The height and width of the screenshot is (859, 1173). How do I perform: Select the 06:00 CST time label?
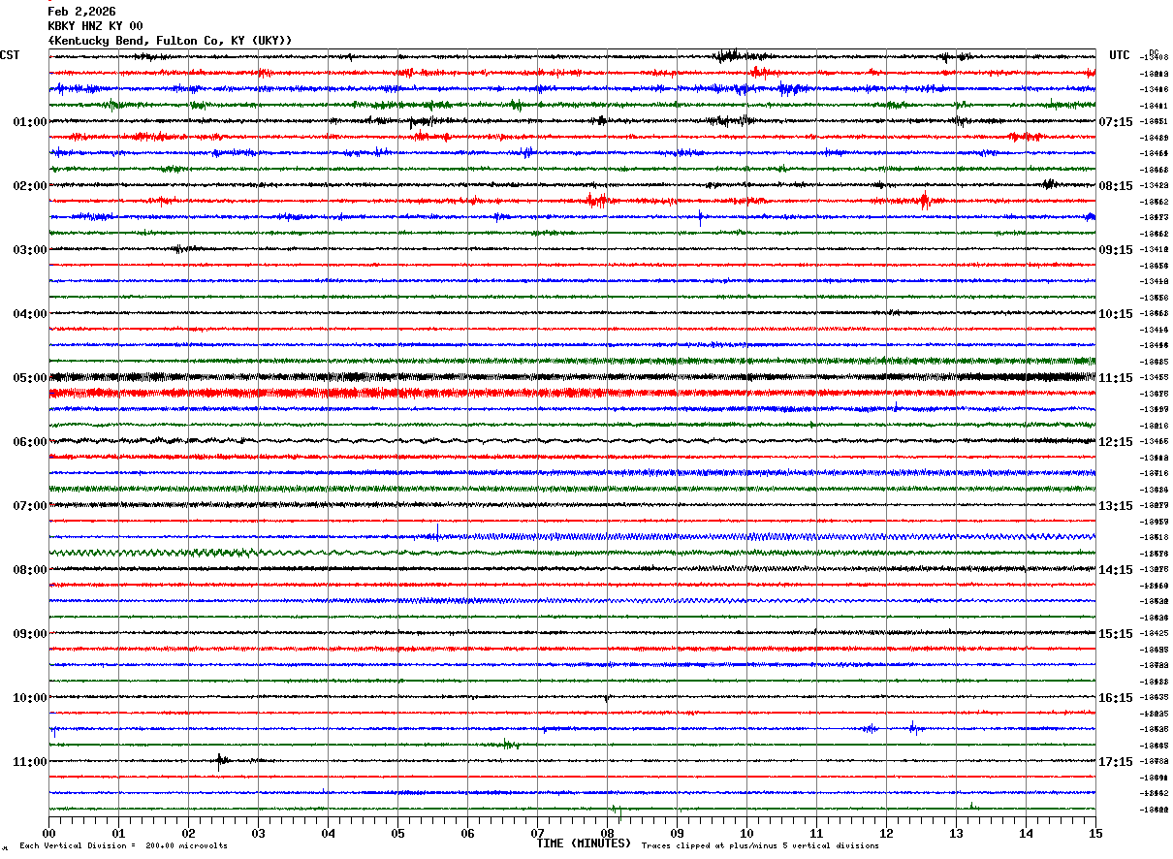click(x=30, y=442)
